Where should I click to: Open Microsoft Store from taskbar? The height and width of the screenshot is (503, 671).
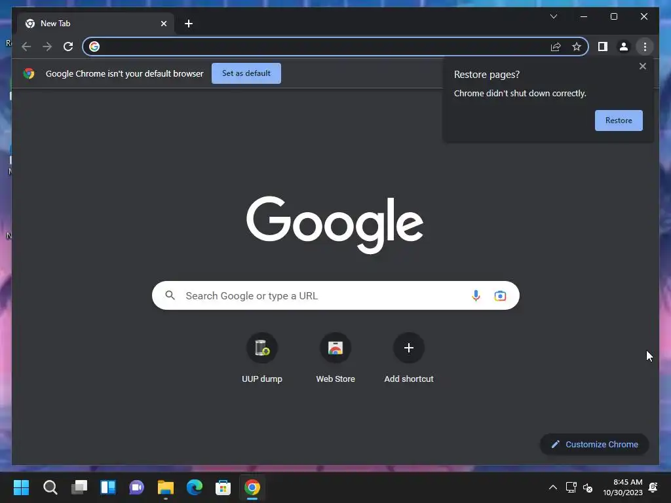click(x=223, y=487)
